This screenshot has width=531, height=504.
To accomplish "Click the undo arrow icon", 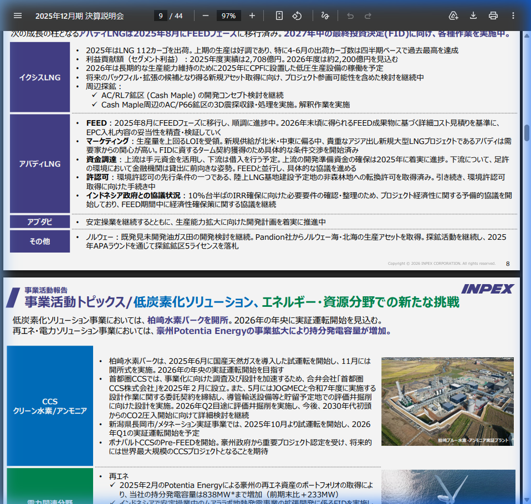I will (350, 16).
